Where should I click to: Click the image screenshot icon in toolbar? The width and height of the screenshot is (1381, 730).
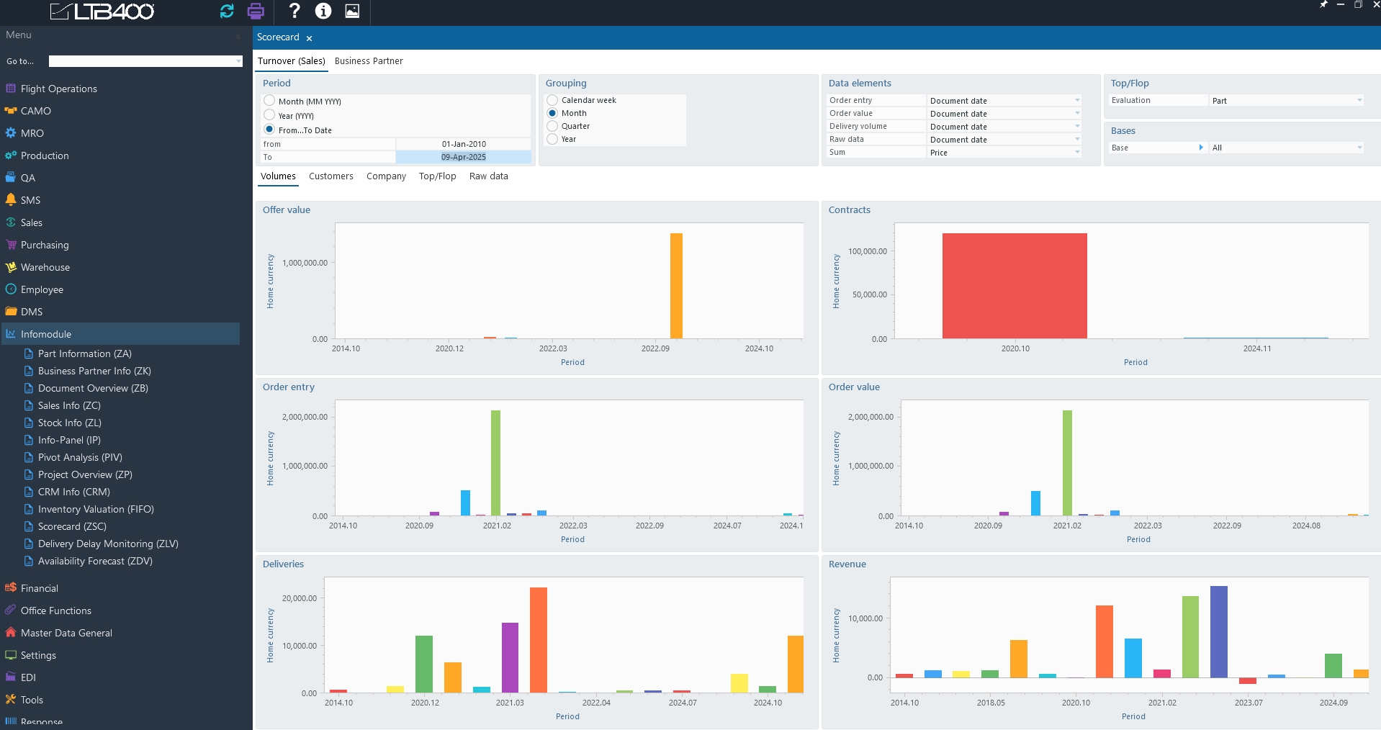point(352,11)
